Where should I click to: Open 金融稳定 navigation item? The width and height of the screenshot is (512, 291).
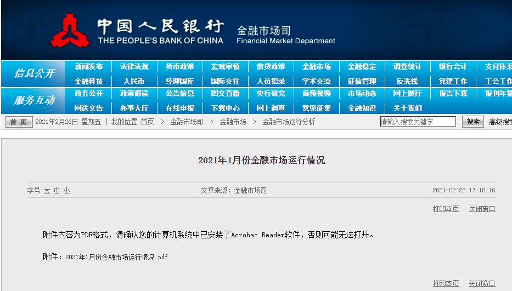(362, 66)
